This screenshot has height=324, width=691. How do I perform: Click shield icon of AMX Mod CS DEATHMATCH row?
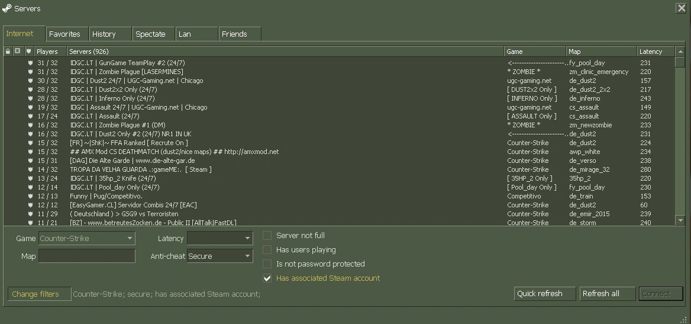point(30,152)
